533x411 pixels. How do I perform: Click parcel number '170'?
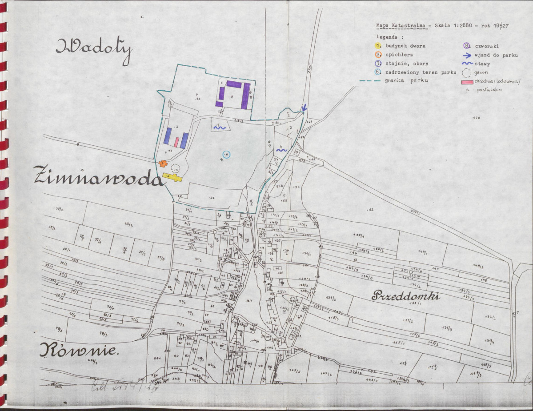[x=476, y=118]
